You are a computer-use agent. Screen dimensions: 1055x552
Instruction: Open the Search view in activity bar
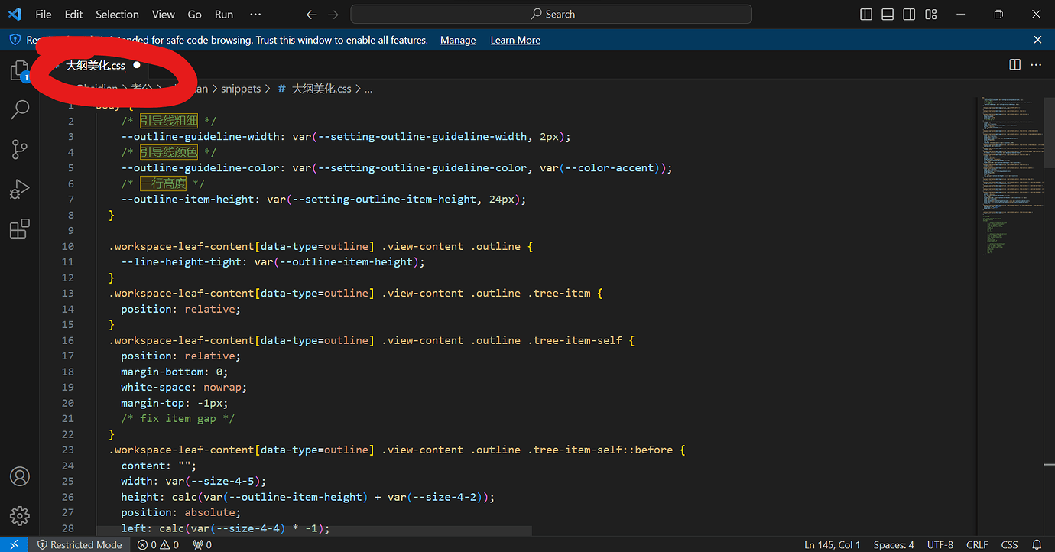click(20, 109)
